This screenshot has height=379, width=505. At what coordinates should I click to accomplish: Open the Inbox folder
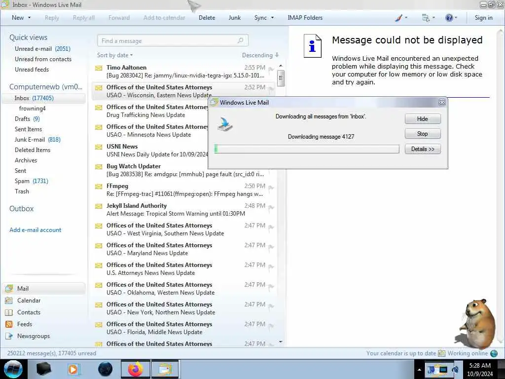43,98
